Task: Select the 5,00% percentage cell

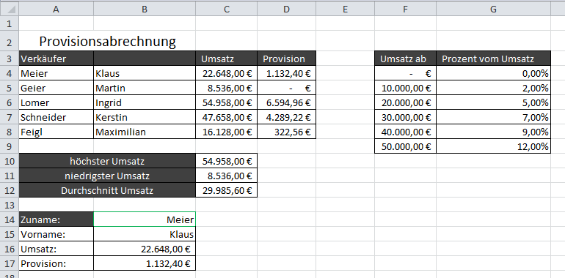Action: coord(493,102)
